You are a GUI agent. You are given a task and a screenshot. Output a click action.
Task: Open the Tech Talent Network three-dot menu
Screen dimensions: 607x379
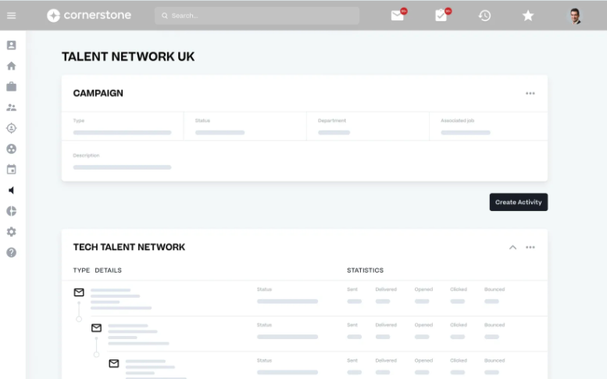[x=530, y=248]
